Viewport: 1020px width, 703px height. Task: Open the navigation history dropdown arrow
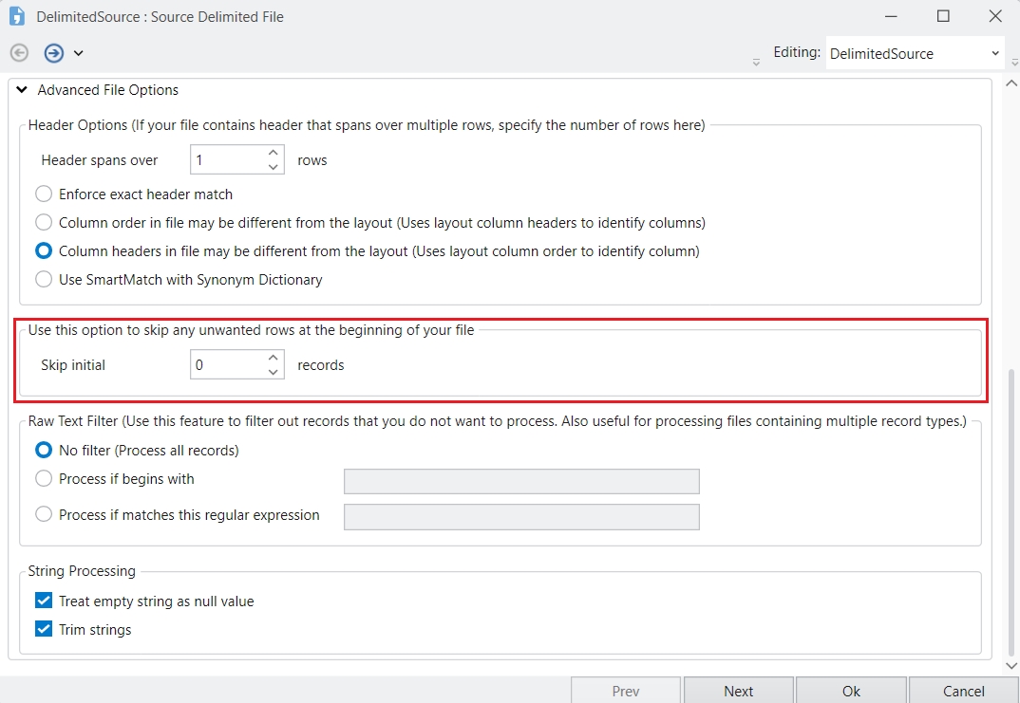pyautogui.click(x=79, y=53)
